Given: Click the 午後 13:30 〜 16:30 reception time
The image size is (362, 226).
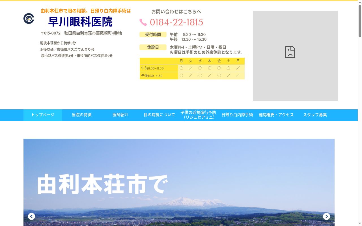Looking at the screenshot, I should click(188, 40).
